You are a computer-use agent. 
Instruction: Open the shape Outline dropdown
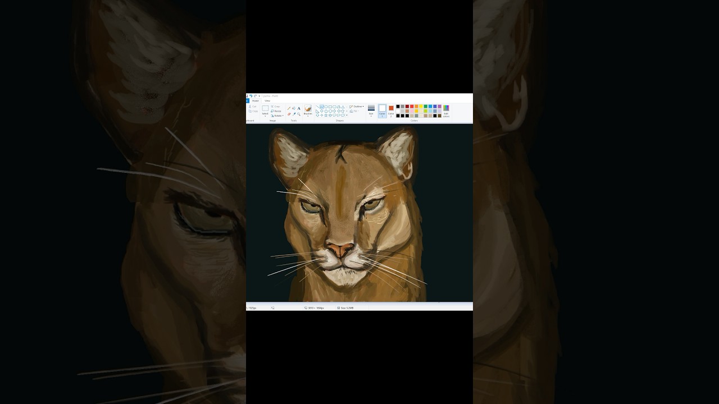(x=357, y=107)
